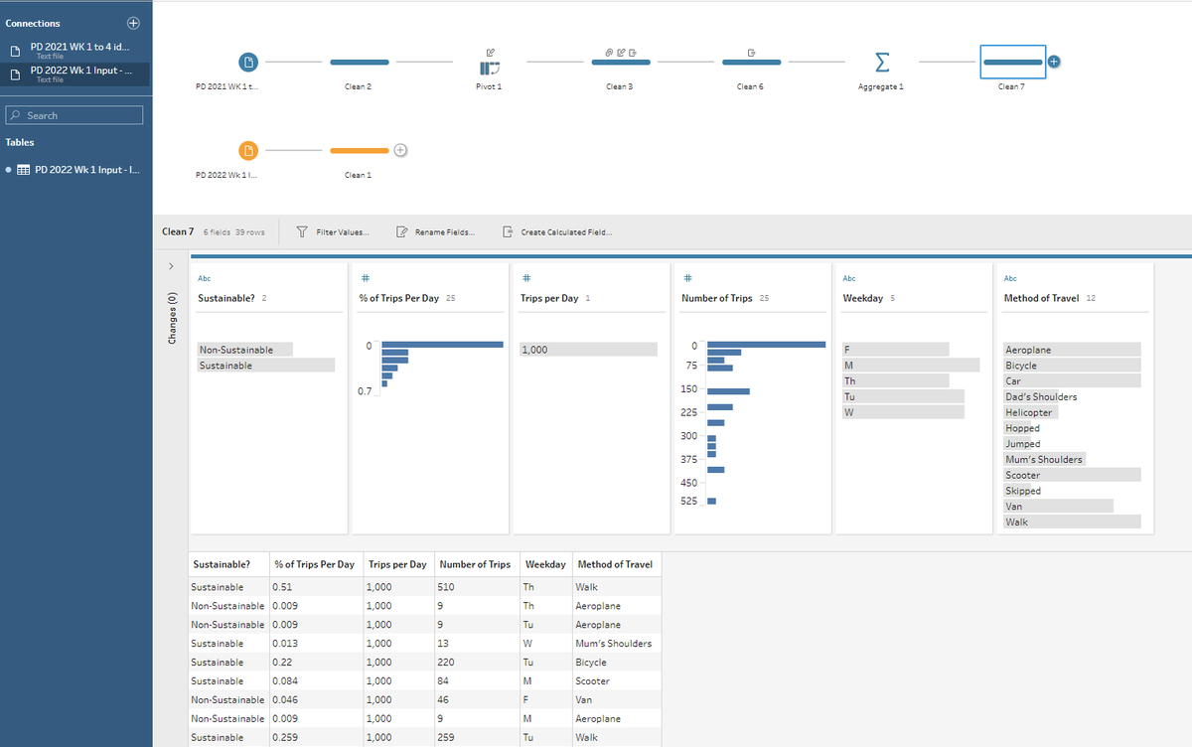This screenshot has height=747, width=1192.
Task: Select the Clean 3 step
Action: point(621,62)
